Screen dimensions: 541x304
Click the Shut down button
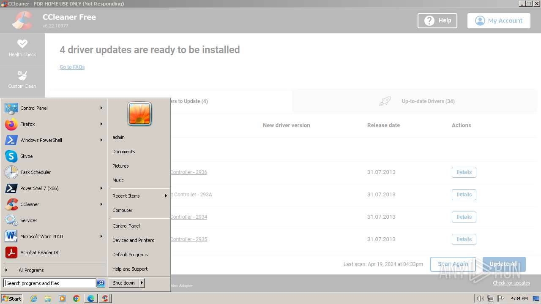click(x=124, y=283)
